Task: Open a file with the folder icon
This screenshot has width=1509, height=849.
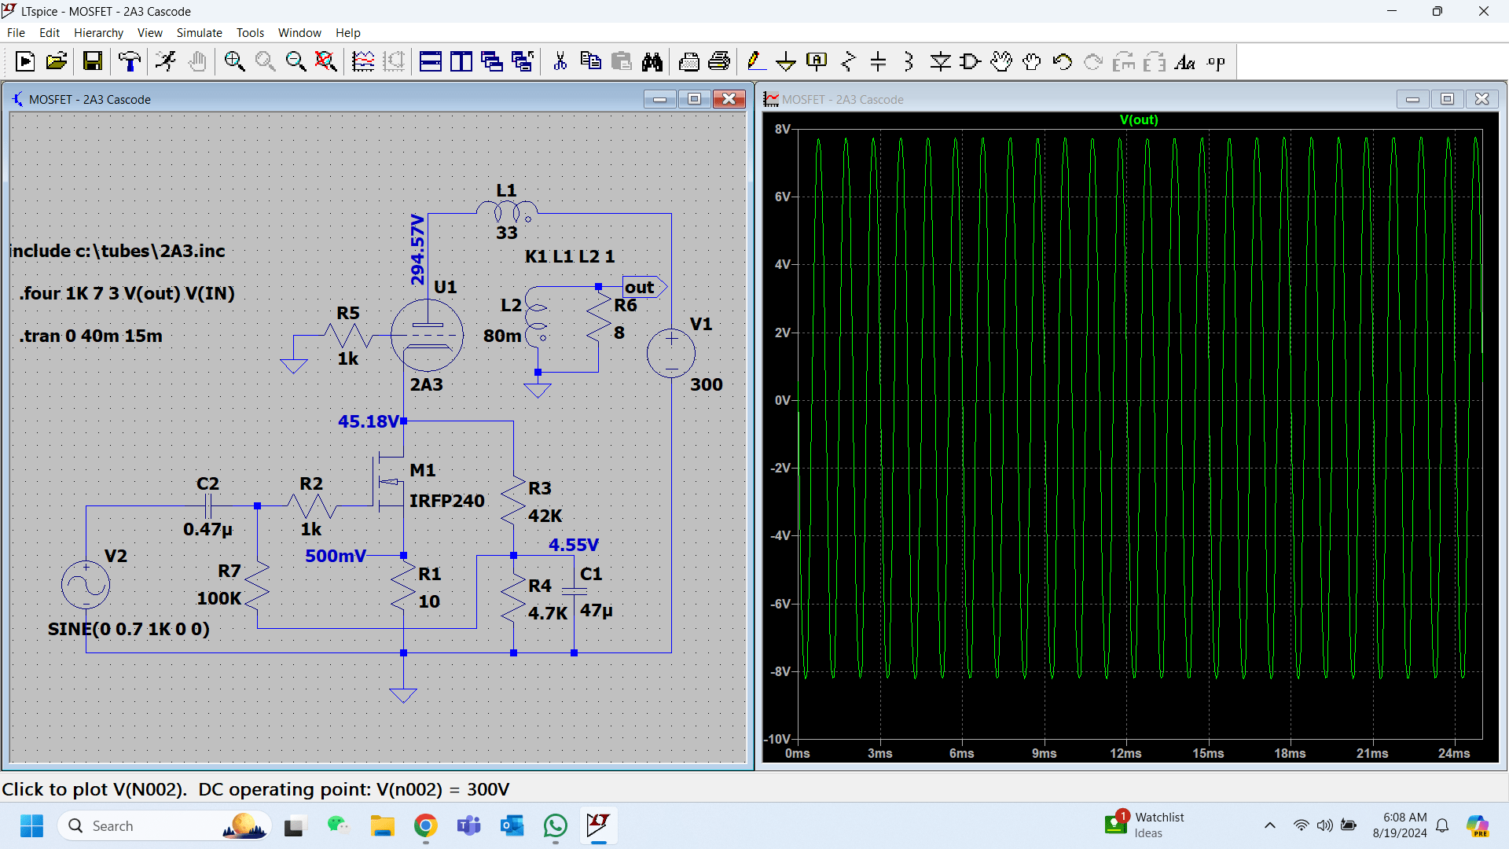Action: click(x=56, y=61)
